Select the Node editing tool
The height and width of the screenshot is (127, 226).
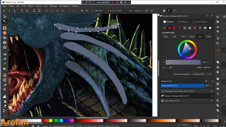[5, 21]
